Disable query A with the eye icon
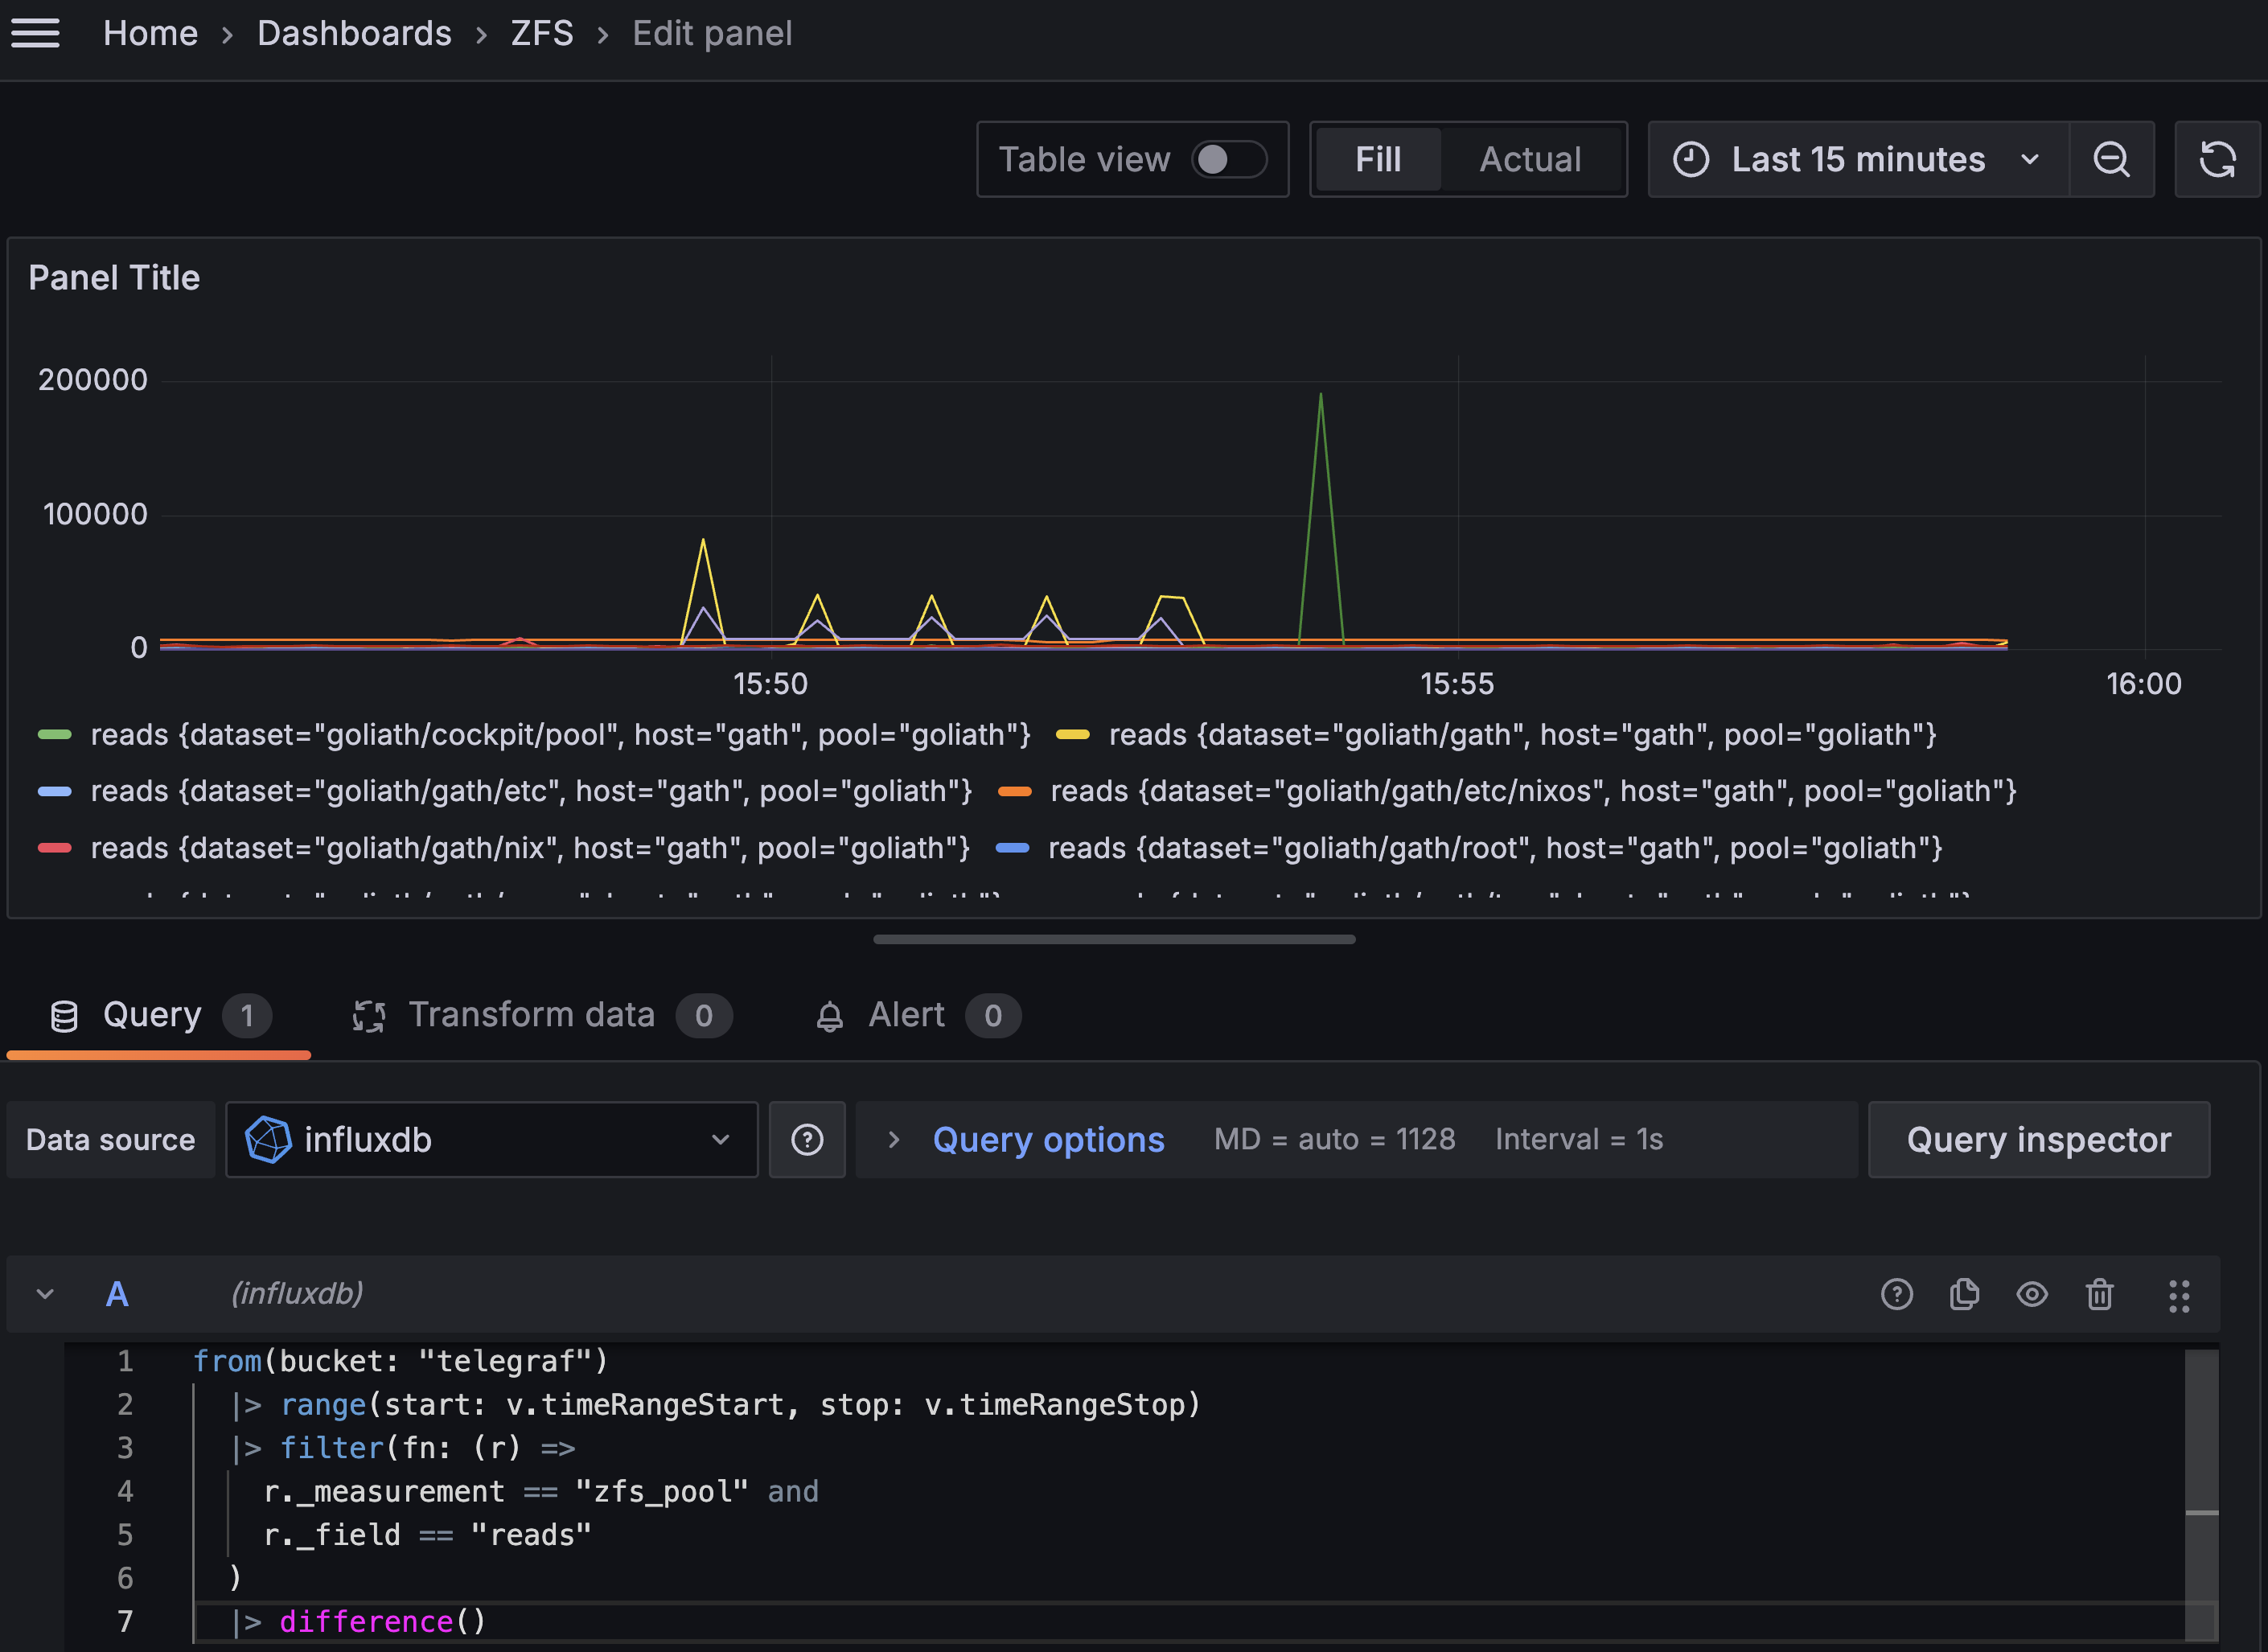The height and width of the screenshot is (1652, 2268). click(x=2031, y=1294)
